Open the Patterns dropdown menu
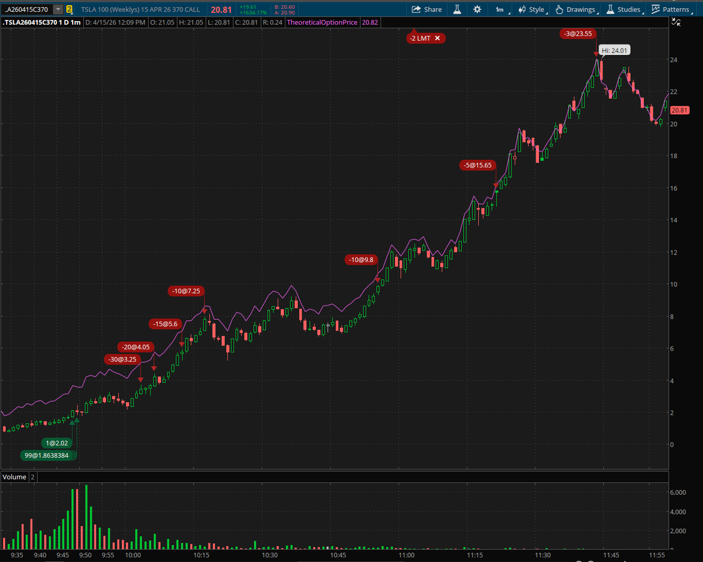703x562 pixels. pos(671,9)
